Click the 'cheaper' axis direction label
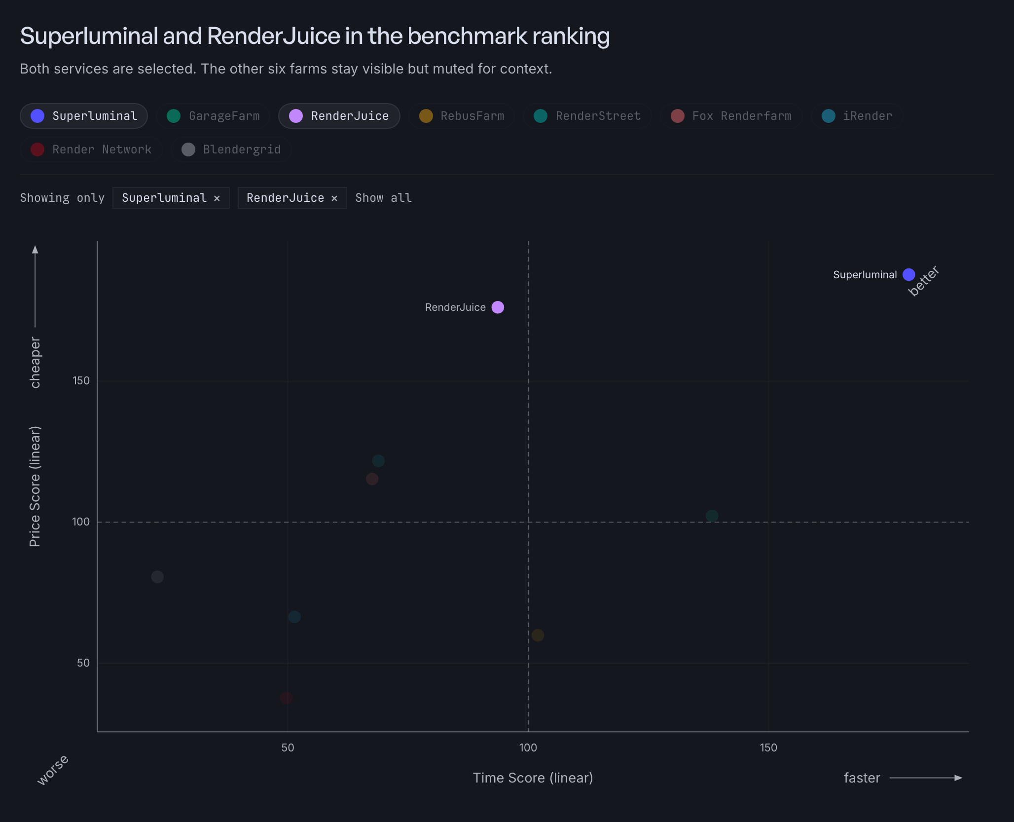1014x822 pixels. click(35, 363)
